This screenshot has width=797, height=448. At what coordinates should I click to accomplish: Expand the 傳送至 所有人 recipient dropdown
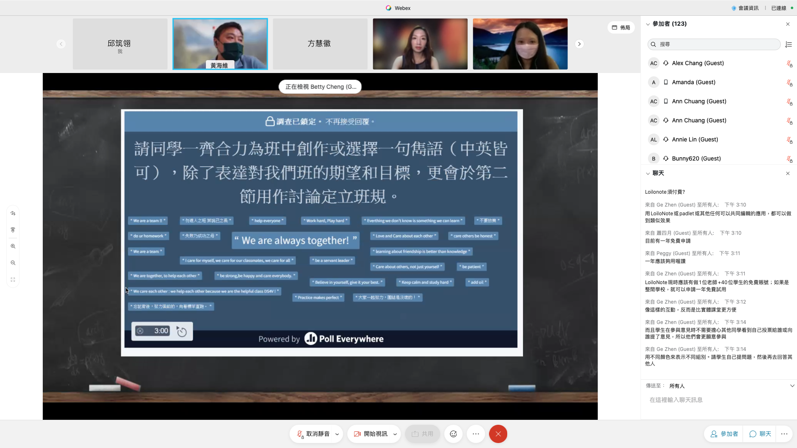tap(792, 386)
